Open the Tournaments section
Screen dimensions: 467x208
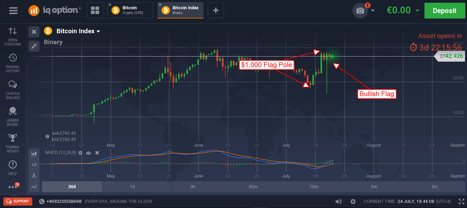pos(13,143)
